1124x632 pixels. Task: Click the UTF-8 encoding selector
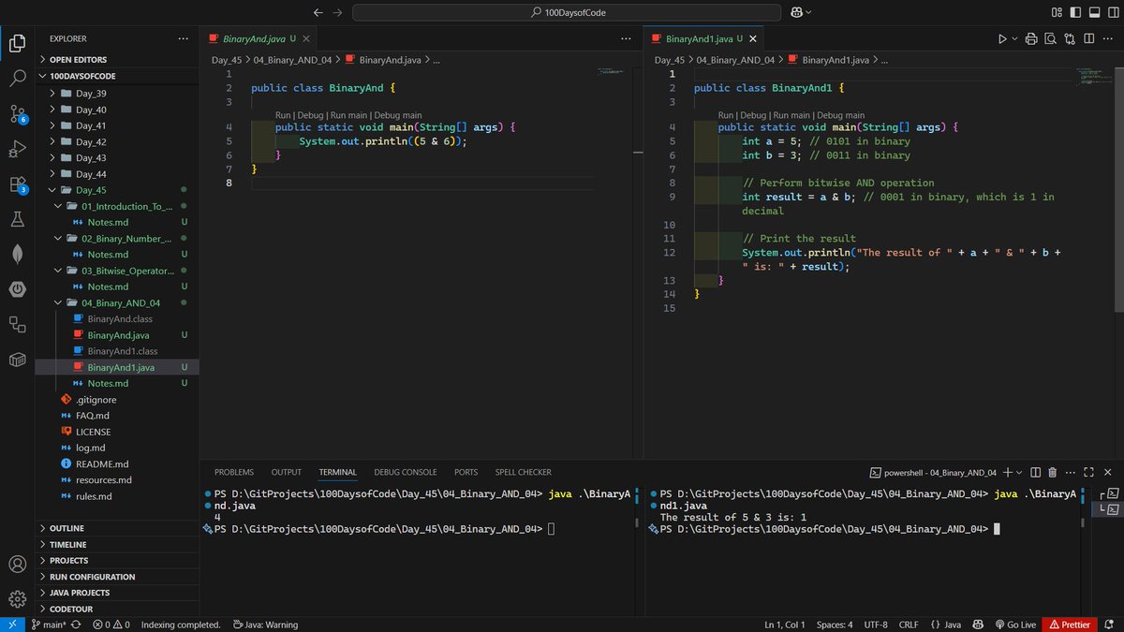click(876, 625)
